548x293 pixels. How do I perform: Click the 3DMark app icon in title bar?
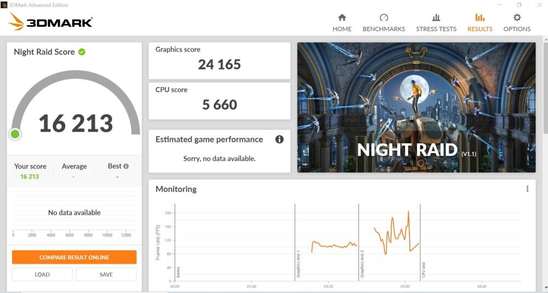[4, 5]
